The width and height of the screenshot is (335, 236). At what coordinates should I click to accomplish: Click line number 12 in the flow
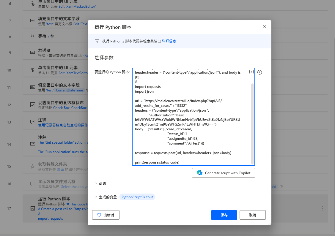[9, 105]
